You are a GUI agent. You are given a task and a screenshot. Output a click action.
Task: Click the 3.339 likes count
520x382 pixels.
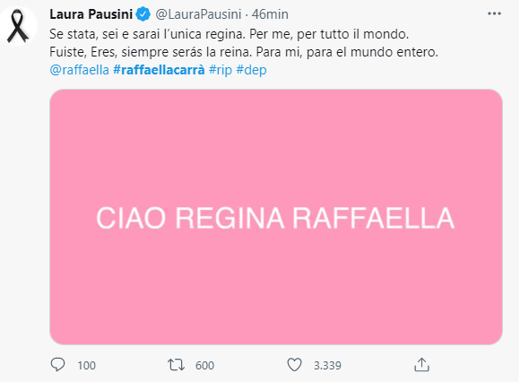(x=327, y=366)
